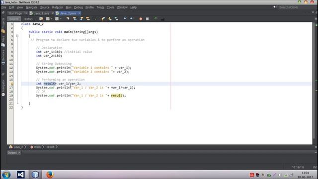Image resolution: width=318 pixels, height=179 pixels.
Task: Open the Refactor menu
Action: [58, 7]
